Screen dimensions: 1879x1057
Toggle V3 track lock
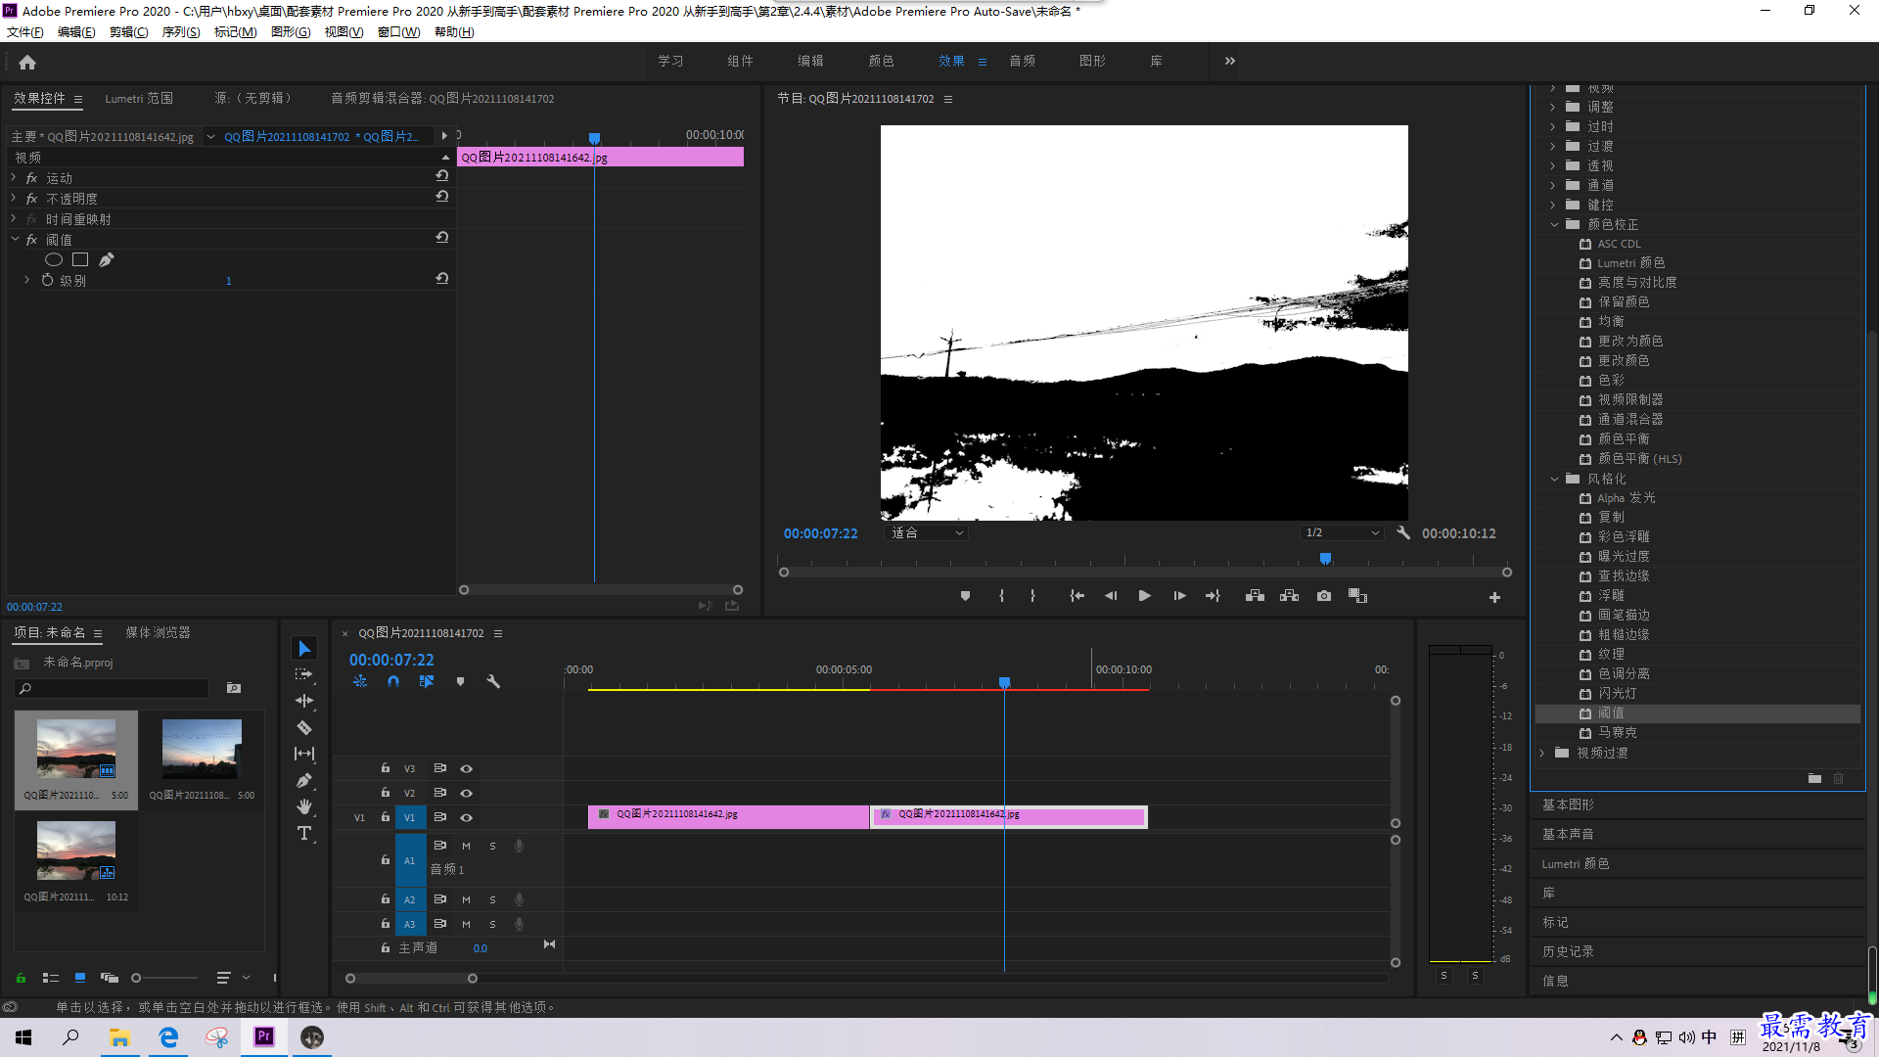(386, 768)
